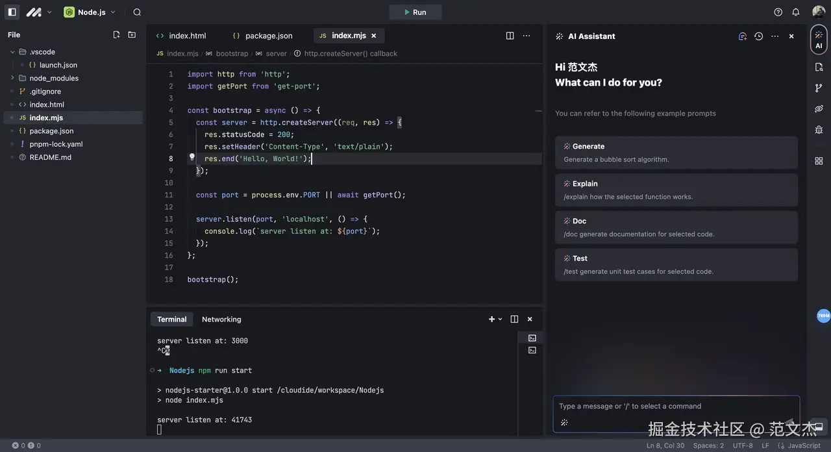The width and height of the screenshot is (831, 452).
Task: Open AI Assistant more options ellipsis
Action: [x=775, y=36]
